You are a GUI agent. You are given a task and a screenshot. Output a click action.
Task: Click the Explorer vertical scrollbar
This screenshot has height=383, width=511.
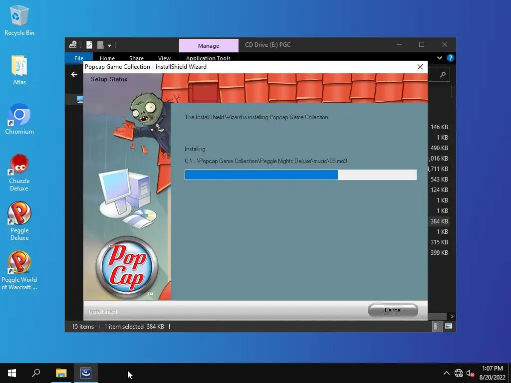[452, 92]
